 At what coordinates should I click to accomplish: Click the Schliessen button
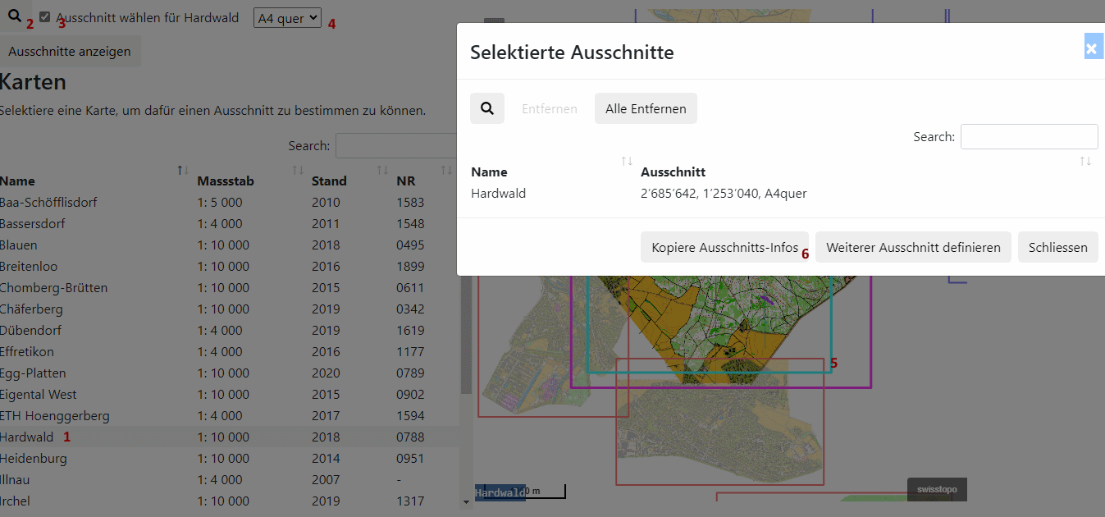(x=1057, y=248)
